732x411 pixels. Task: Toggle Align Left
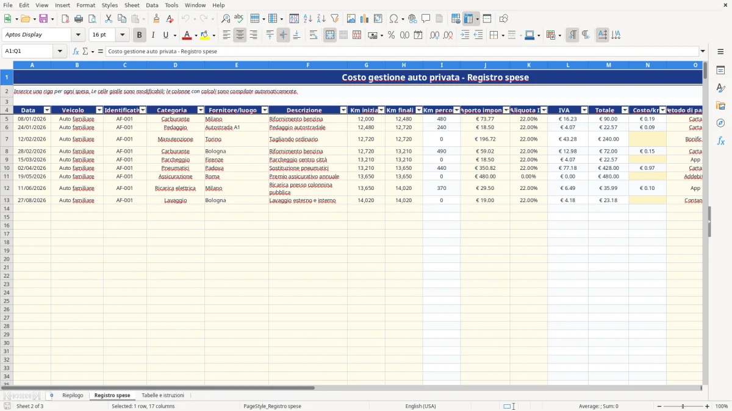226,35
